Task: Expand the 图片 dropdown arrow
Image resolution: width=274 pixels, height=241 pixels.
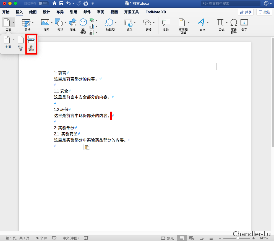Action: pos(52,23)
